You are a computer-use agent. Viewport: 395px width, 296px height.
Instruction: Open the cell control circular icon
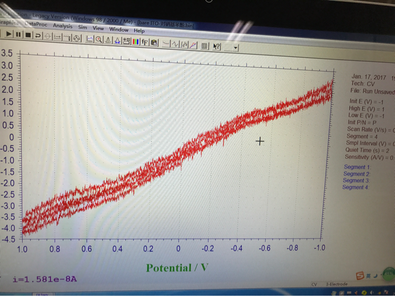pyautogui.click(x=76, y=38)
